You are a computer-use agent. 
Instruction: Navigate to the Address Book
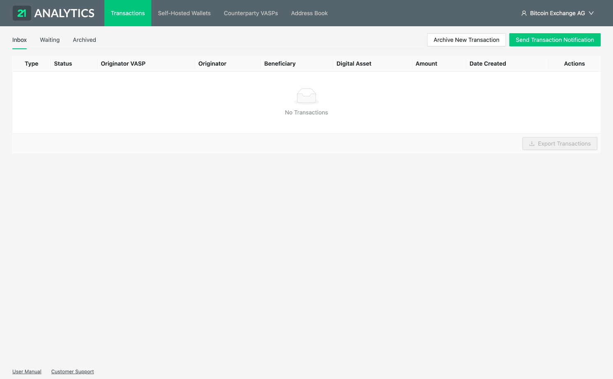(309, 13)
